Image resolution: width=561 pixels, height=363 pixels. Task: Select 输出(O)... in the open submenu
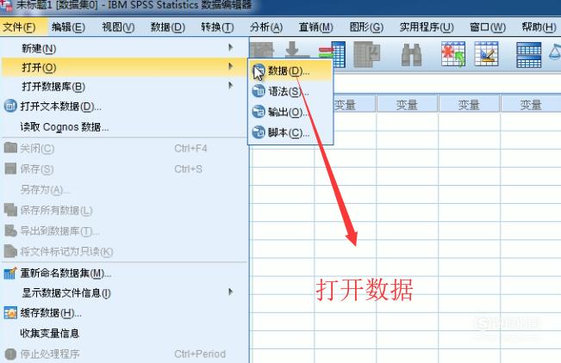coord(290,112)
